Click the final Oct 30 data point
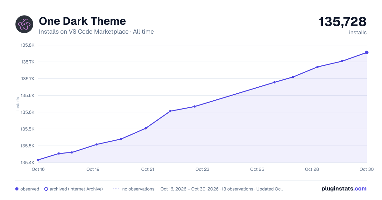 367,52
